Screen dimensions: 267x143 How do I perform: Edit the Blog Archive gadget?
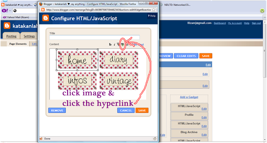pos(204,135)
